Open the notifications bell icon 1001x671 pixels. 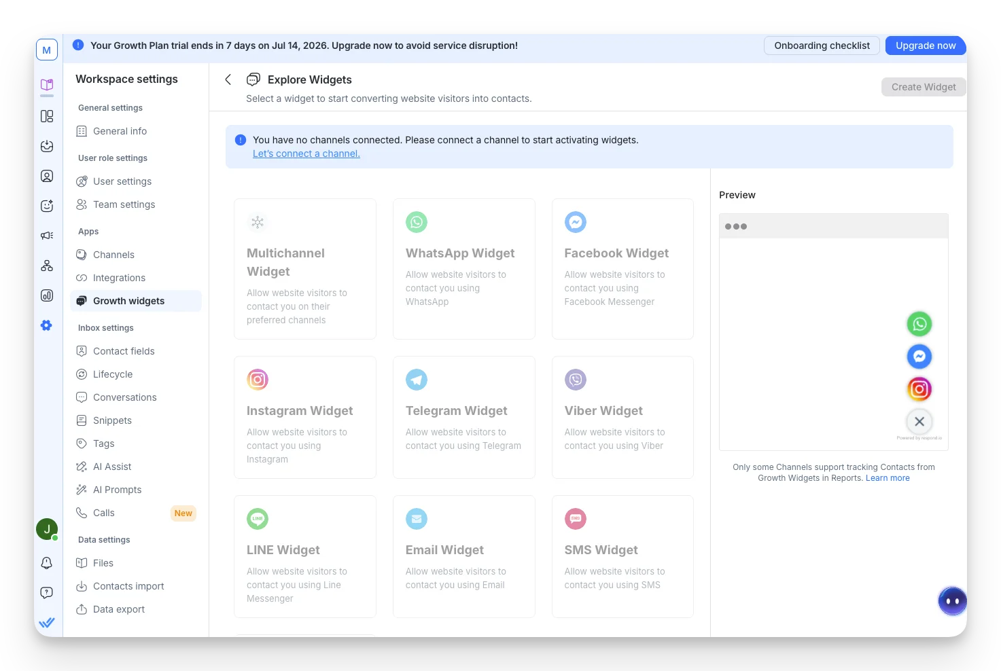pyautogui.click(x=47, y=563)
